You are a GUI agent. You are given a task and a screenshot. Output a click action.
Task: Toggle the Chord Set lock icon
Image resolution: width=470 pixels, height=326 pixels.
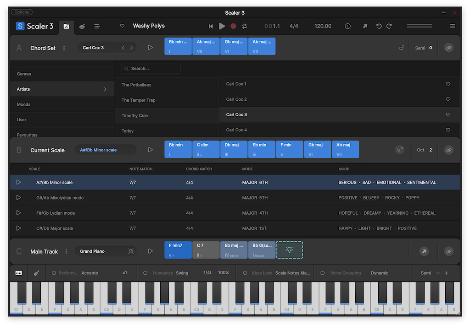click(x=402, y=48)
